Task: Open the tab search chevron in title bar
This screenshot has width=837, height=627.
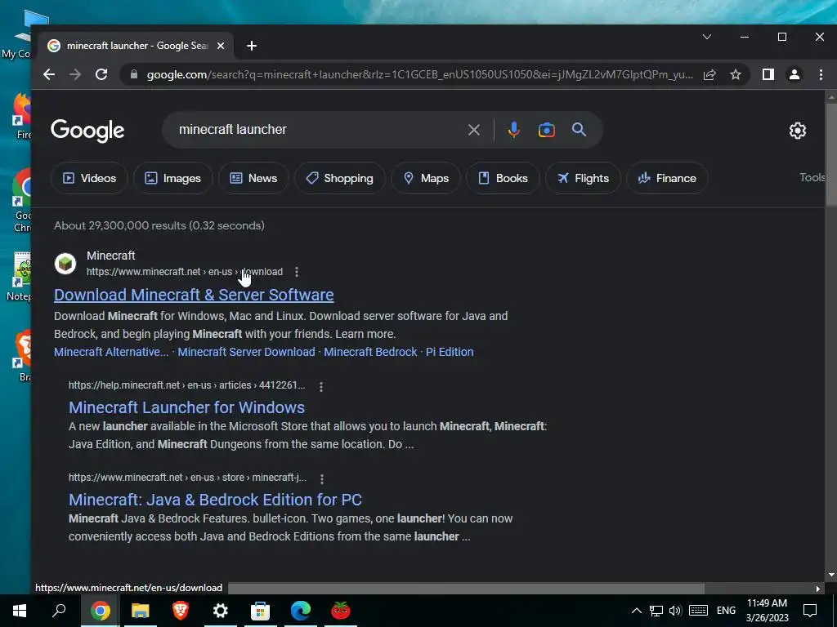Action: pos(707,37)
